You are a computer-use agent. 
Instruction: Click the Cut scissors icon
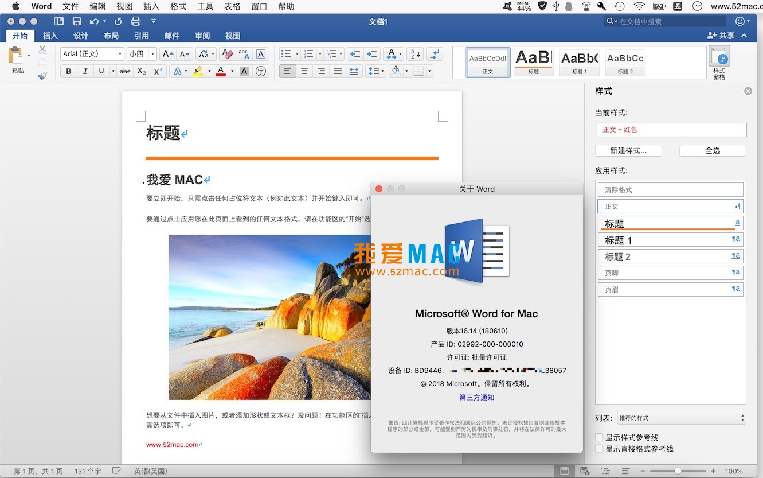click(x=42, y=50)
